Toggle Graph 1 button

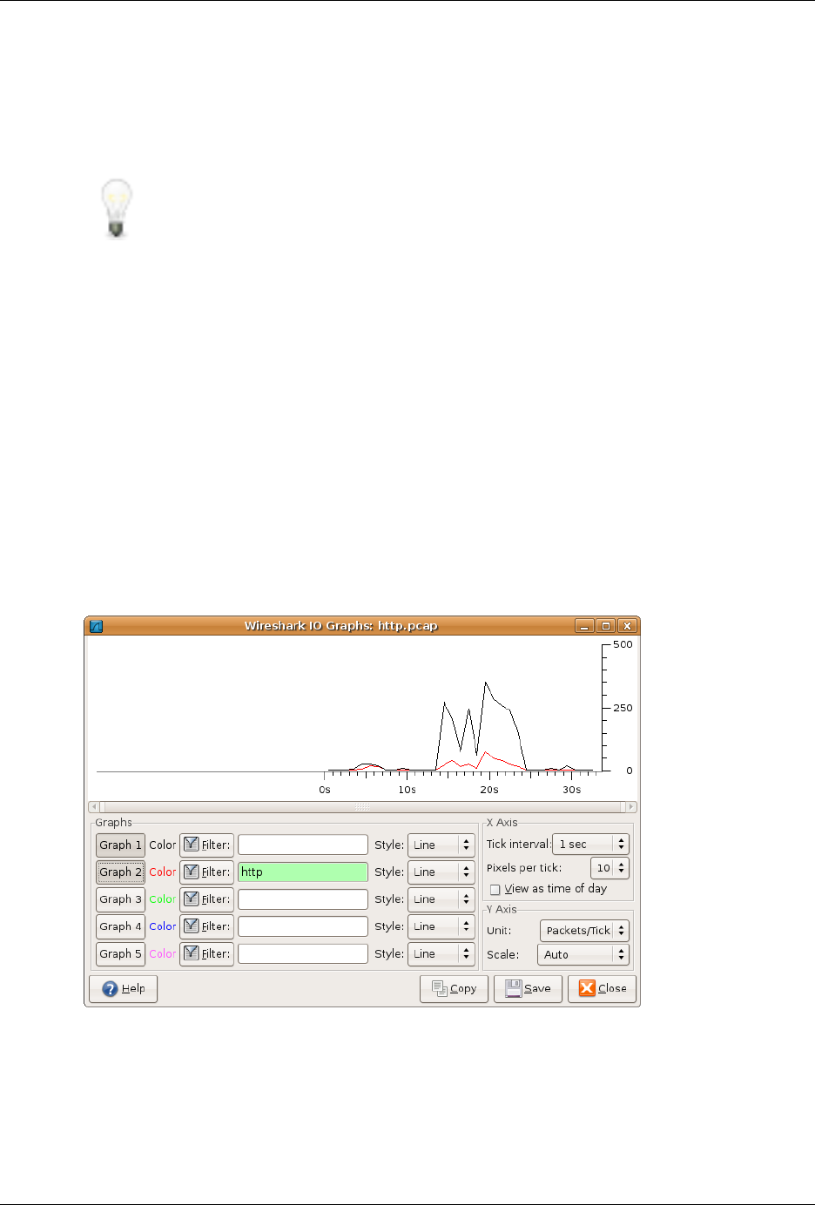pos(120,845)
